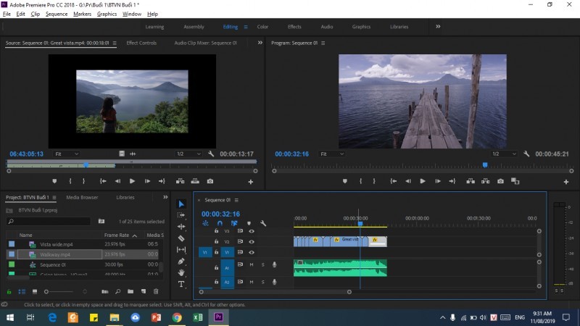The image size is (580, 326).
Task: Click Find magnifier icon in Project panel
Action: pyautogui.click(x=117, y=292)
